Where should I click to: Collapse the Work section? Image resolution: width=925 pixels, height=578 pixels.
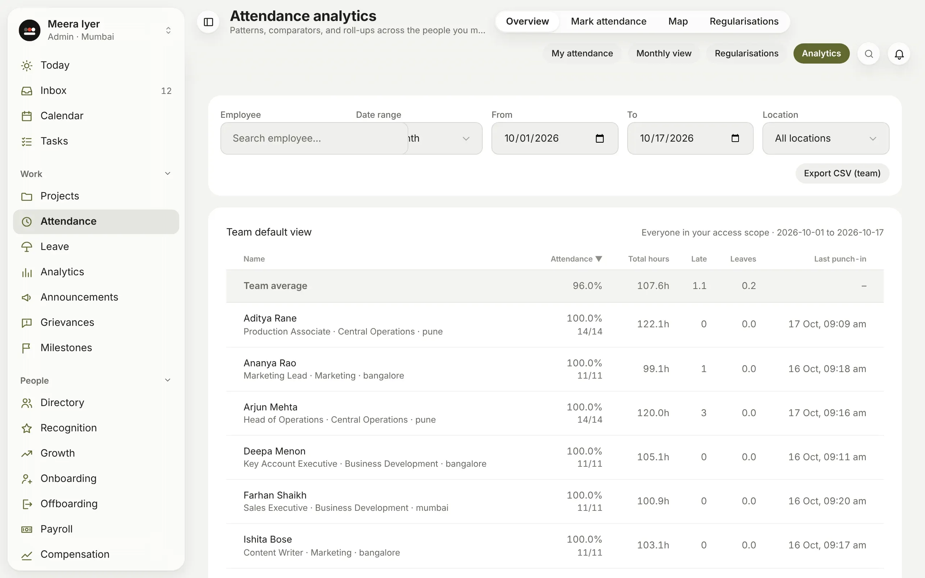click(167, 173)
